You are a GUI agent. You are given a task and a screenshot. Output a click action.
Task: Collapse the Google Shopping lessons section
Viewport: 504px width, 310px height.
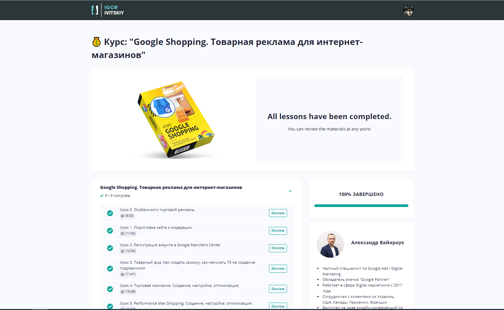point(290,191)
